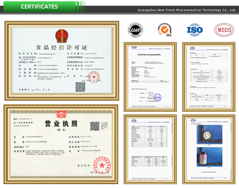Click the GMP Good Manufacturing Practice badge
Viewport: 239px width, 188px height.
(135, 30)
